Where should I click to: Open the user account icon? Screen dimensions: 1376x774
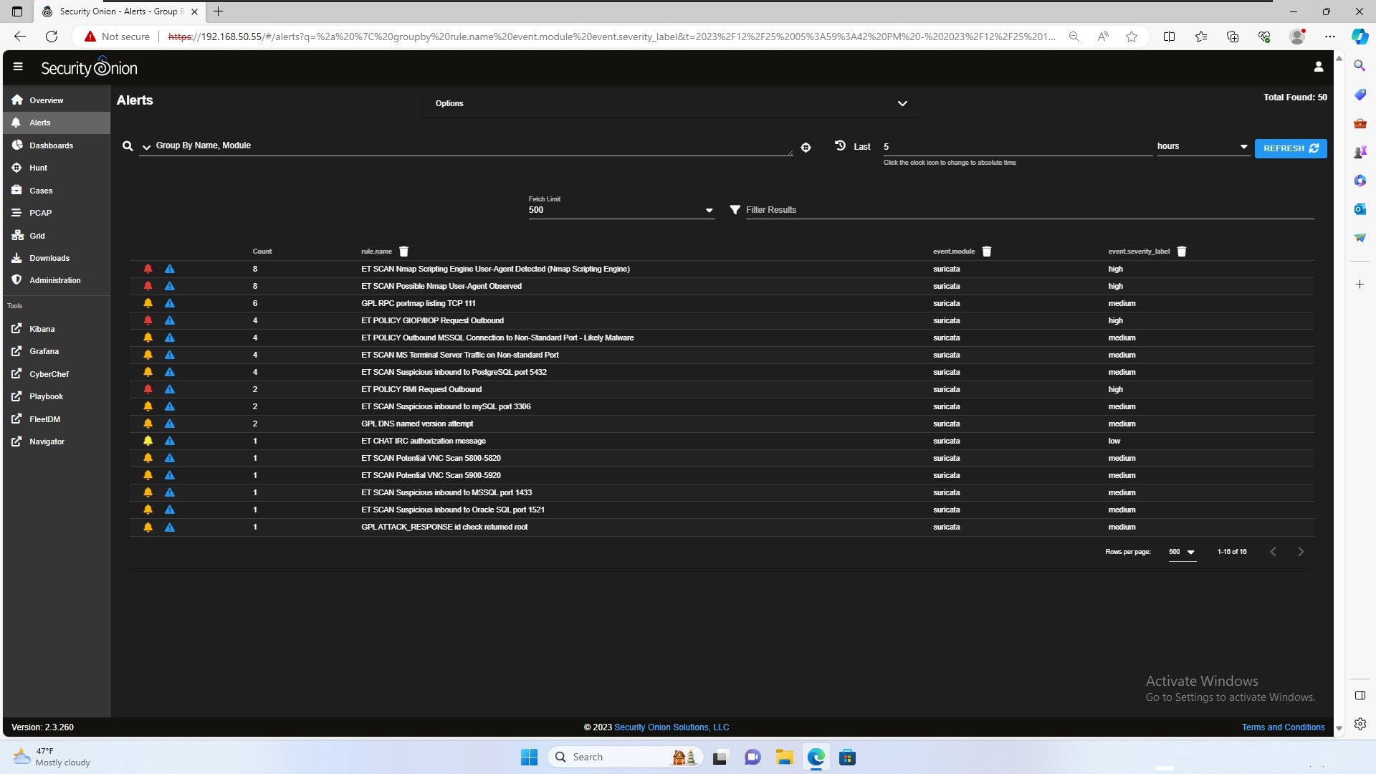click(1318, 67)
